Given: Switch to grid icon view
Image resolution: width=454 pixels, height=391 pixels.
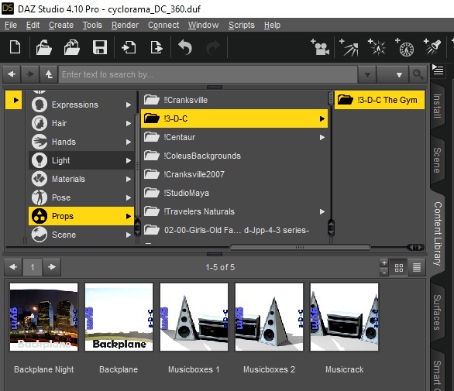Looking at the screenshot, I should click(x=399, y=267).
